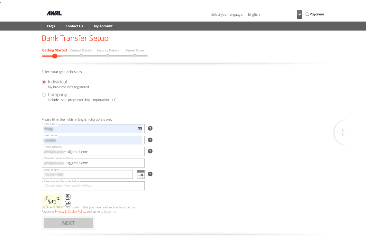Click the help icon beside Email address

[150, 151]
